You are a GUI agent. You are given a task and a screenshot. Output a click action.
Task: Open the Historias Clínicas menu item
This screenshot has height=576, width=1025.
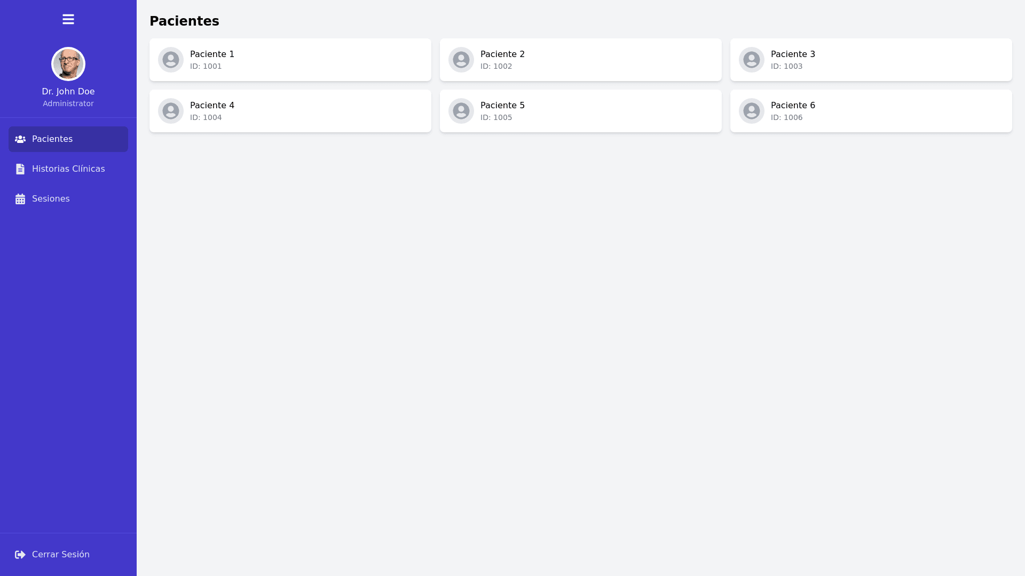[68, 169]
